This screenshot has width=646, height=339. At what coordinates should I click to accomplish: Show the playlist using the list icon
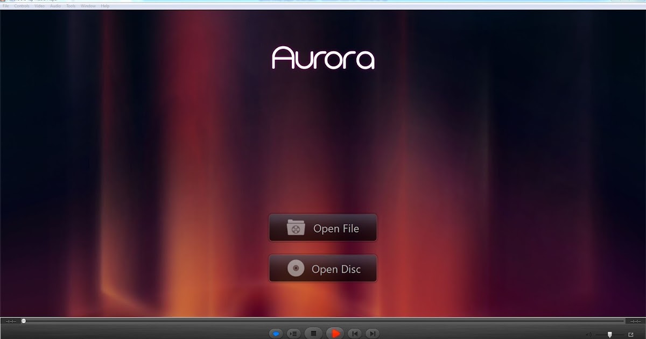tap(293, 334)
